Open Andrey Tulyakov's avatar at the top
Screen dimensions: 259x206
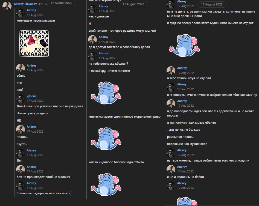tap(7, 6)
